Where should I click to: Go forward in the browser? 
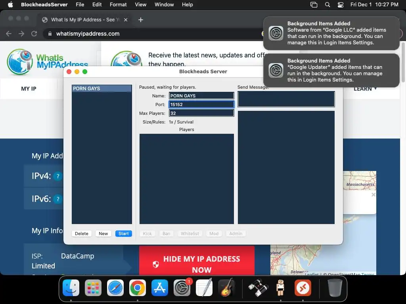[21, 34]
